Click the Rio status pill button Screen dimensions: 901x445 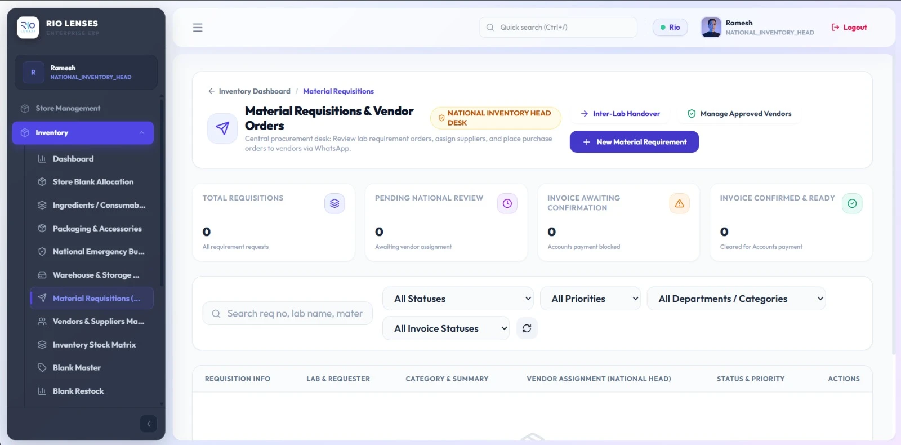(x=670, y=27)
